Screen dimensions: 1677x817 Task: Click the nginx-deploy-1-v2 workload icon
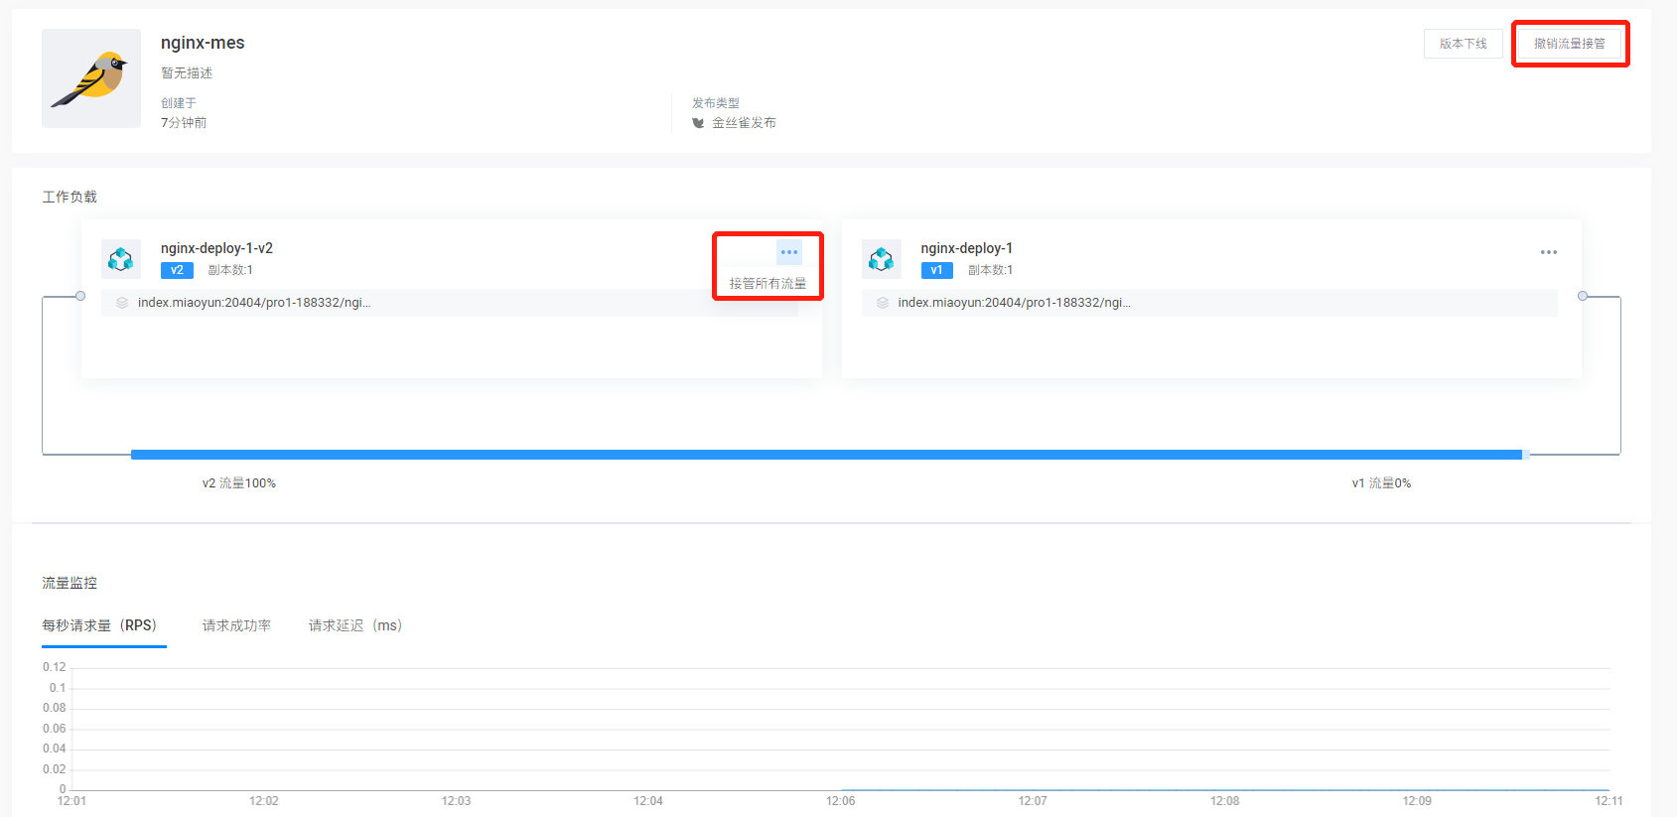coord(121,259)
